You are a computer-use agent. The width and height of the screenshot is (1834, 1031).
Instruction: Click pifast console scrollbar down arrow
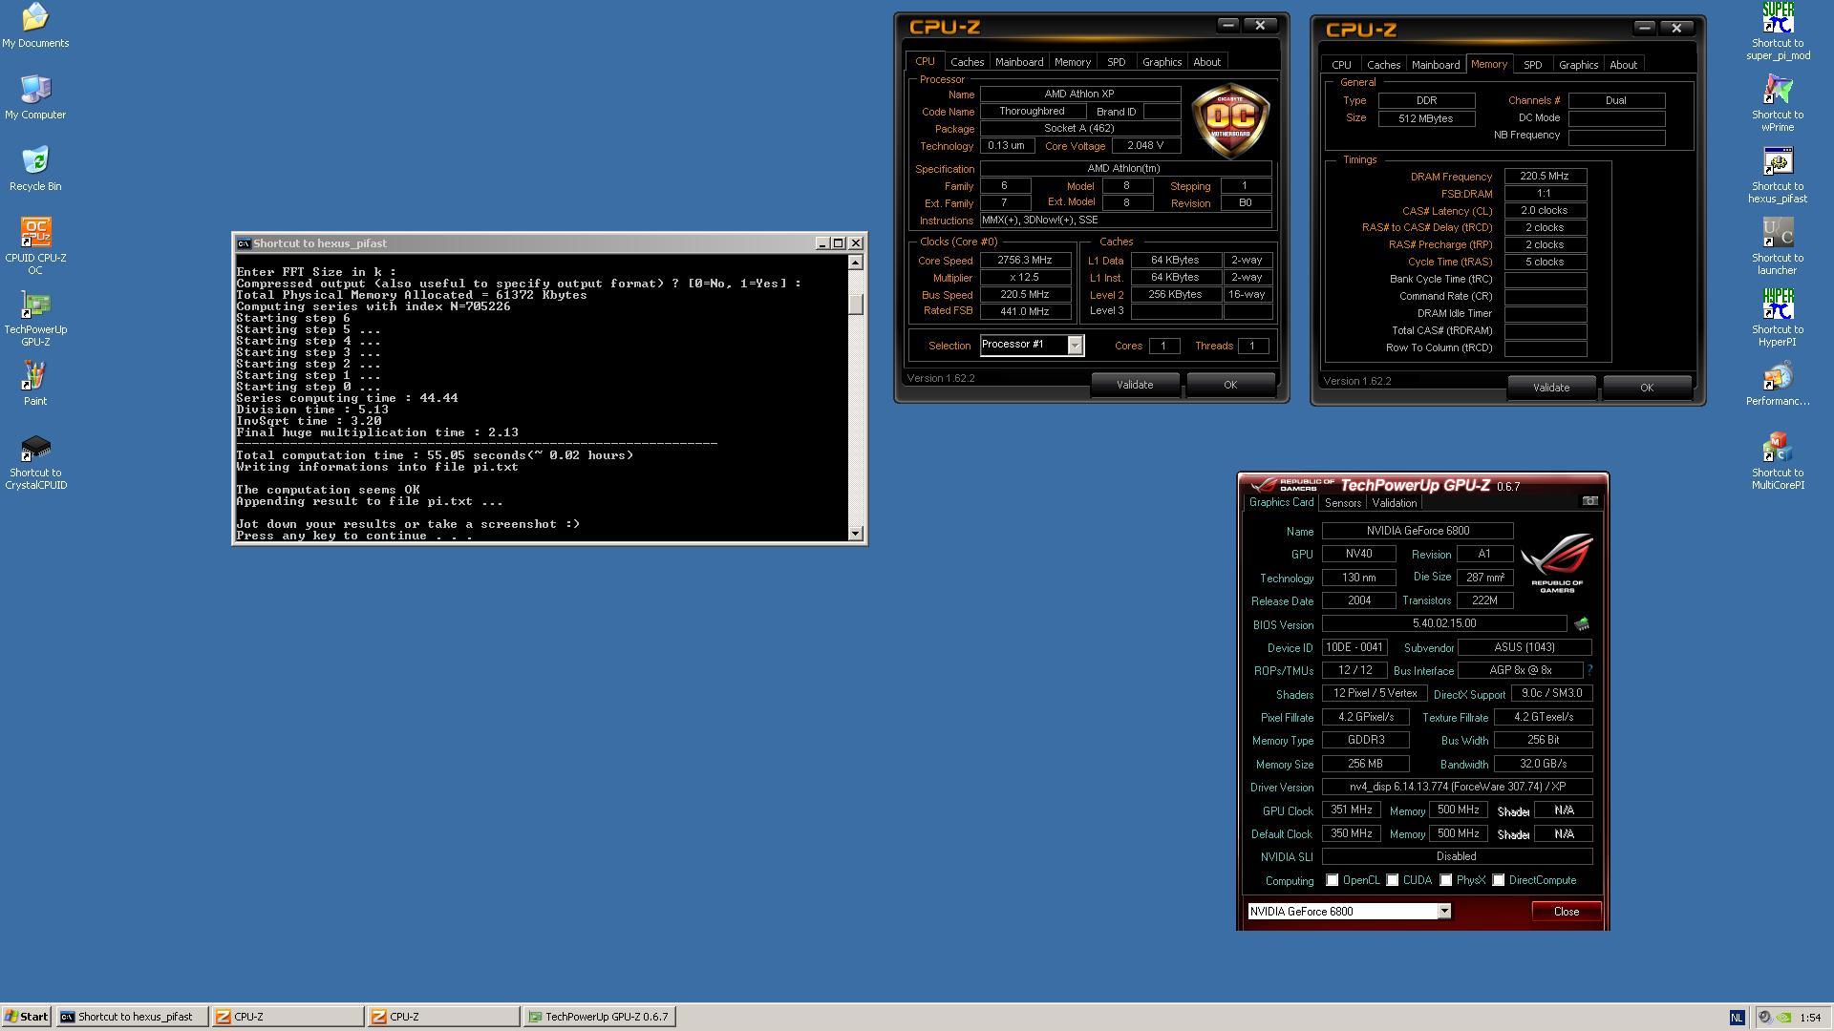click(855, 534)
